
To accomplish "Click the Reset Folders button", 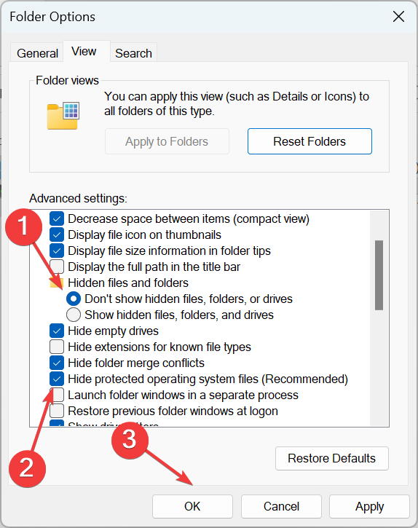I will [309, 141].
